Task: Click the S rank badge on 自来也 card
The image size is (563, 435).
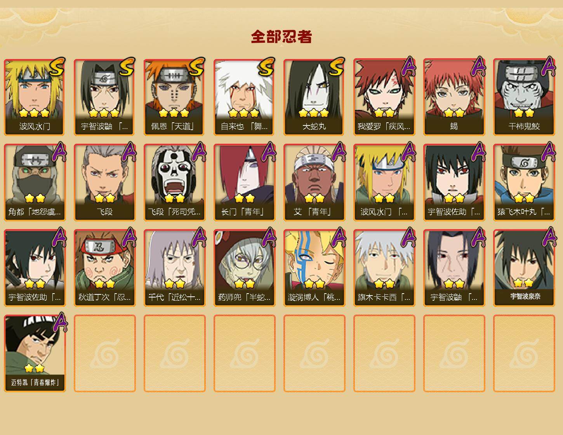Action: tap(266, 67)
